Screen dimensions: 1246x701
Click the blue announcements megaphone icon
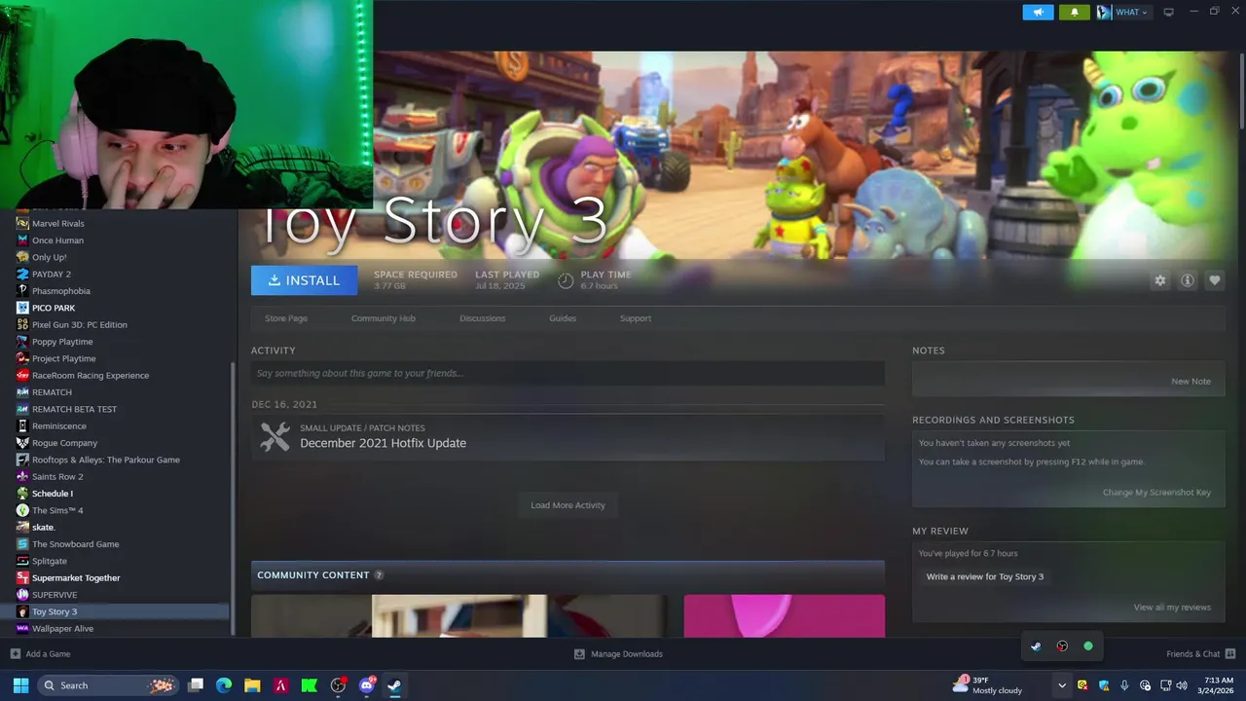coord(1038,12)
